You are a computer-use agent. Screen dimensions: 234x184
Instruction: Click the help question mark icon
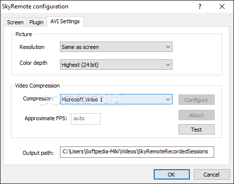coord(200,6)
